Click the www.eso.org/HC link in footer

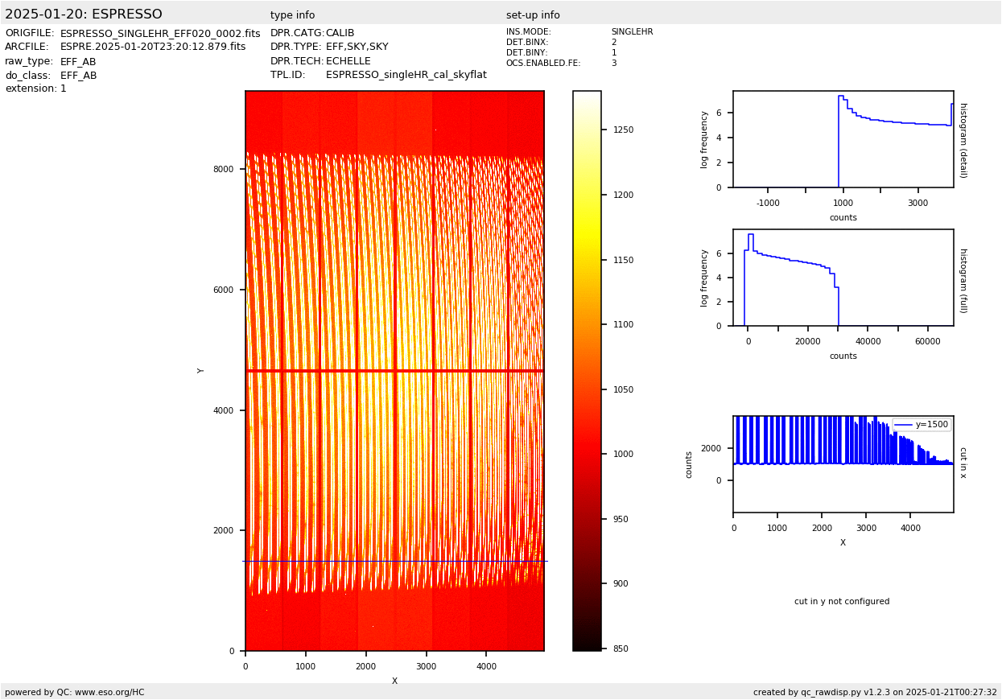click(x=108, y=692)
